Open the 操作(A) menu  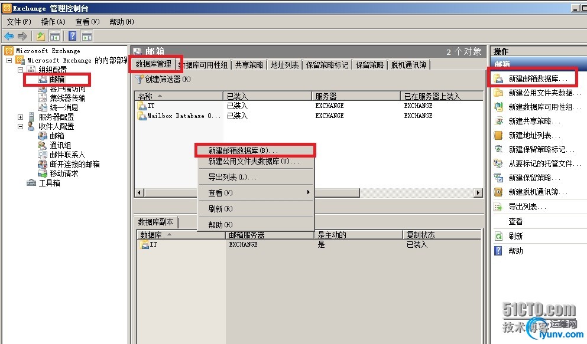pyautogui.click(x=53, y=22)
